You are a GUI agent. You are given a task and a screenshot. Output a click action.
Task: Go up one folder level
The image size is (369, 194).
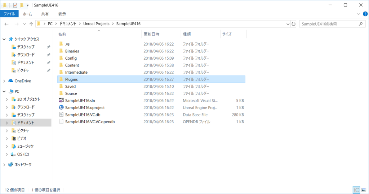(x=31, y=24)
